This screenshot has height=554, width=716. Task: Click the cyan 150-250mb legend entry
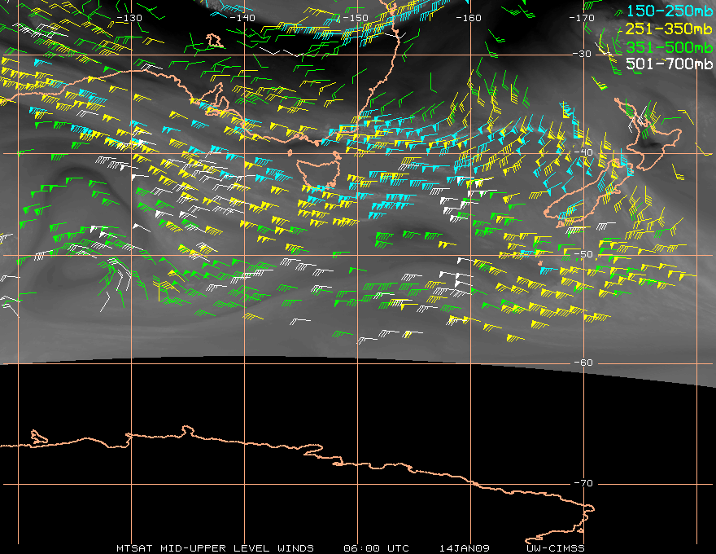[669, 11]
